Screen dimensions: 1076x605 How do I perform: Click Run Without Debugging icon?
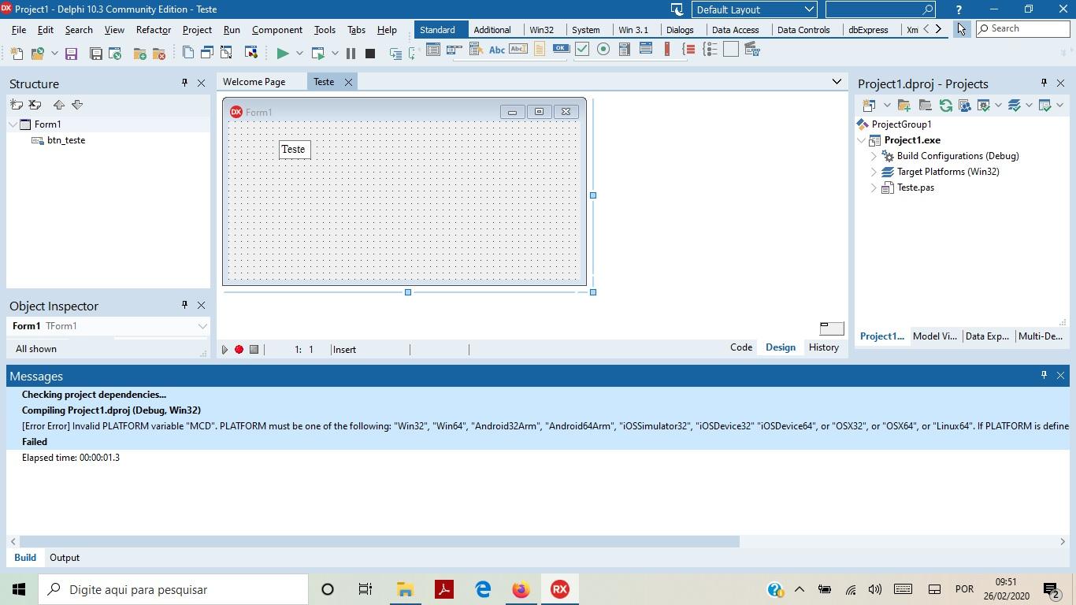tap(318, 54)
